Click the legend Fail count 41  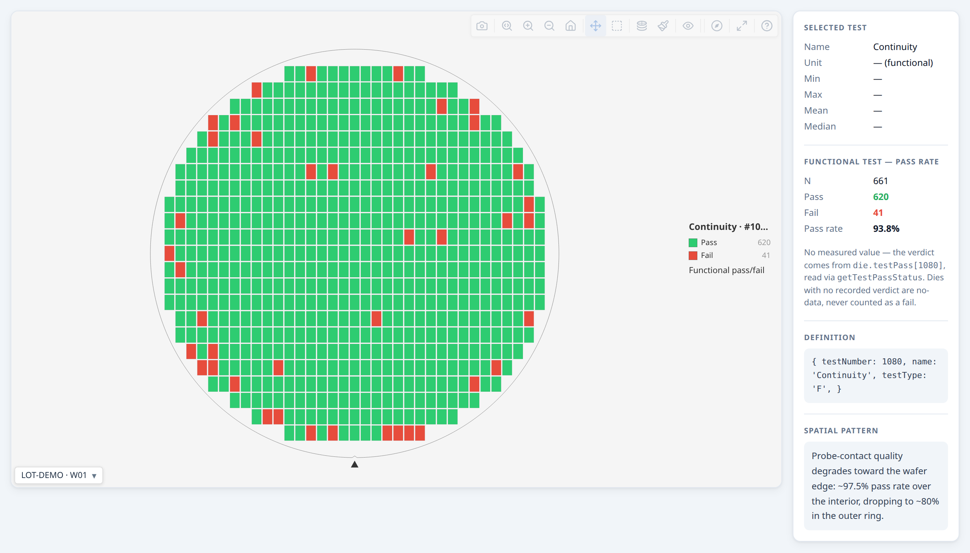tap(766, 255)
